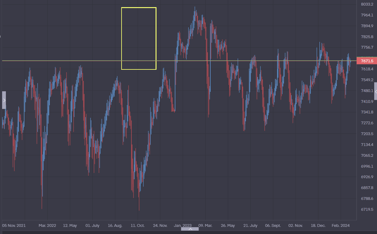Click the red 7671.5 price tag
Screen dimensions: 377x234
click(366, 61)
